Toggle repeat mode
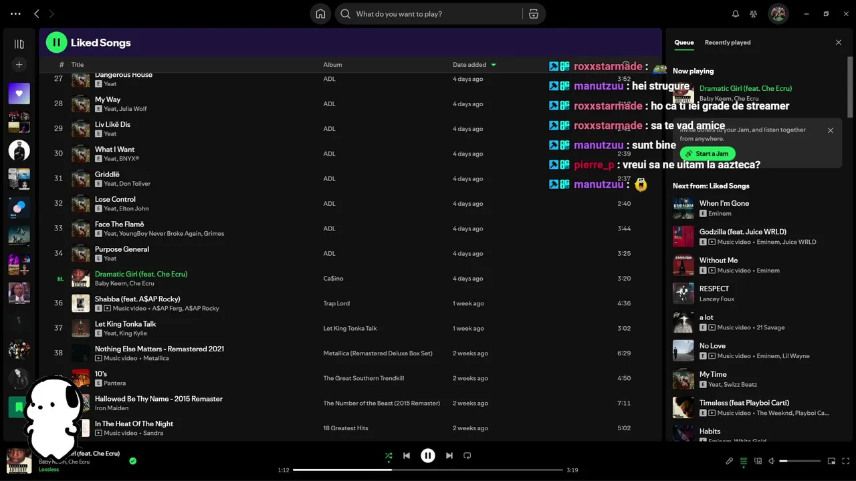Screen dimensions: 856x481 (467, 456)
